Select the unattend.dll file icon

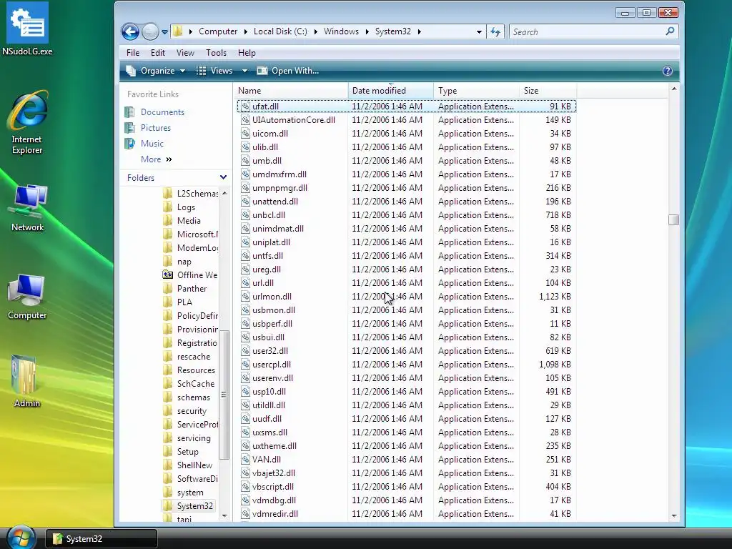(245, 201)
